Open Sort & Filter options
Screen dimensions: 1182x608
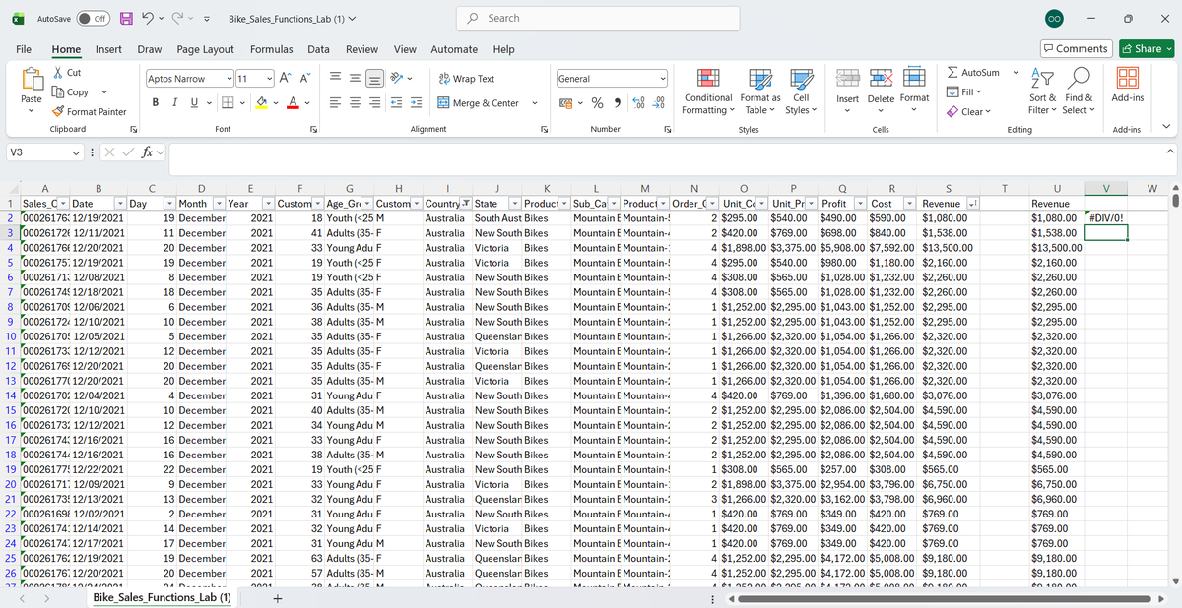[x=1043, y=91]
